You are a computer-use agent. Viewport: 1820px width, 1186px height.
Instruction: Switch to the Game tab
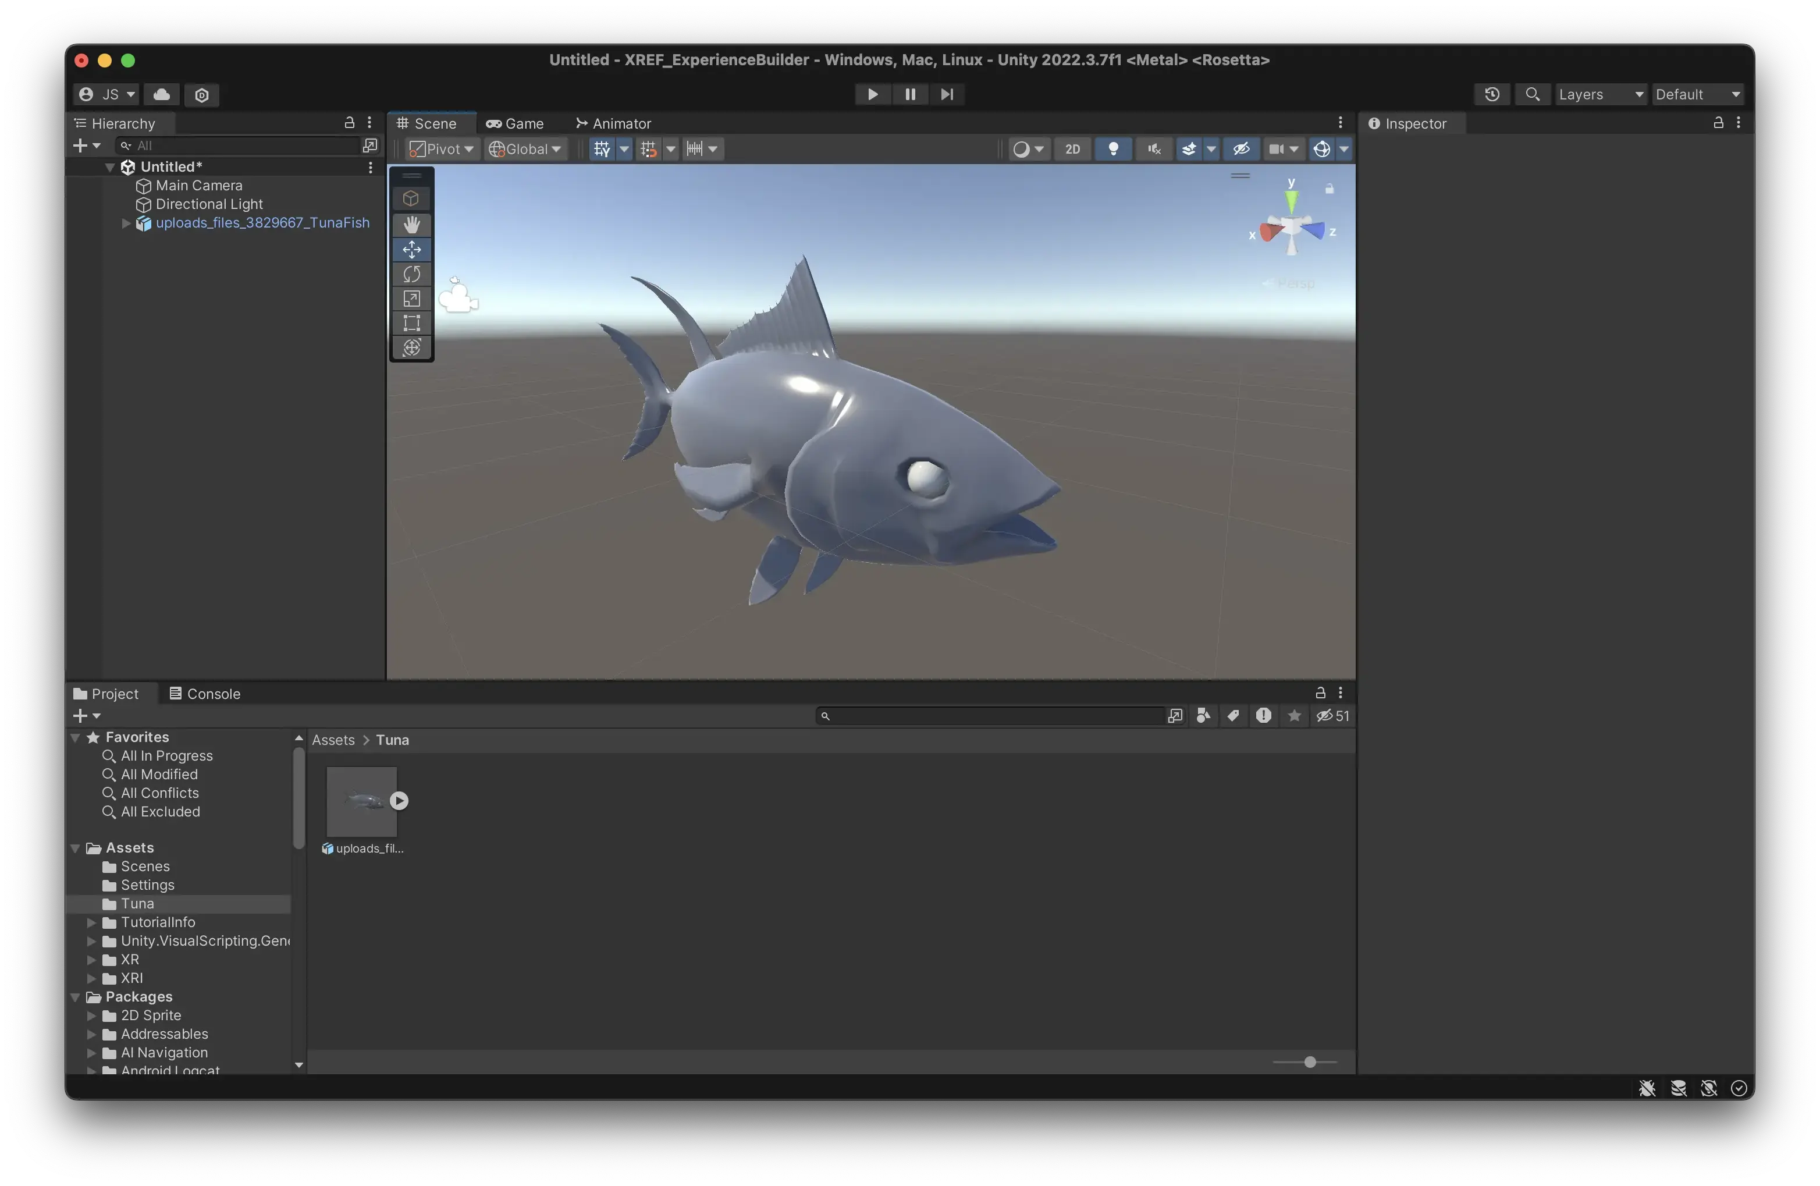pos(515,123)
